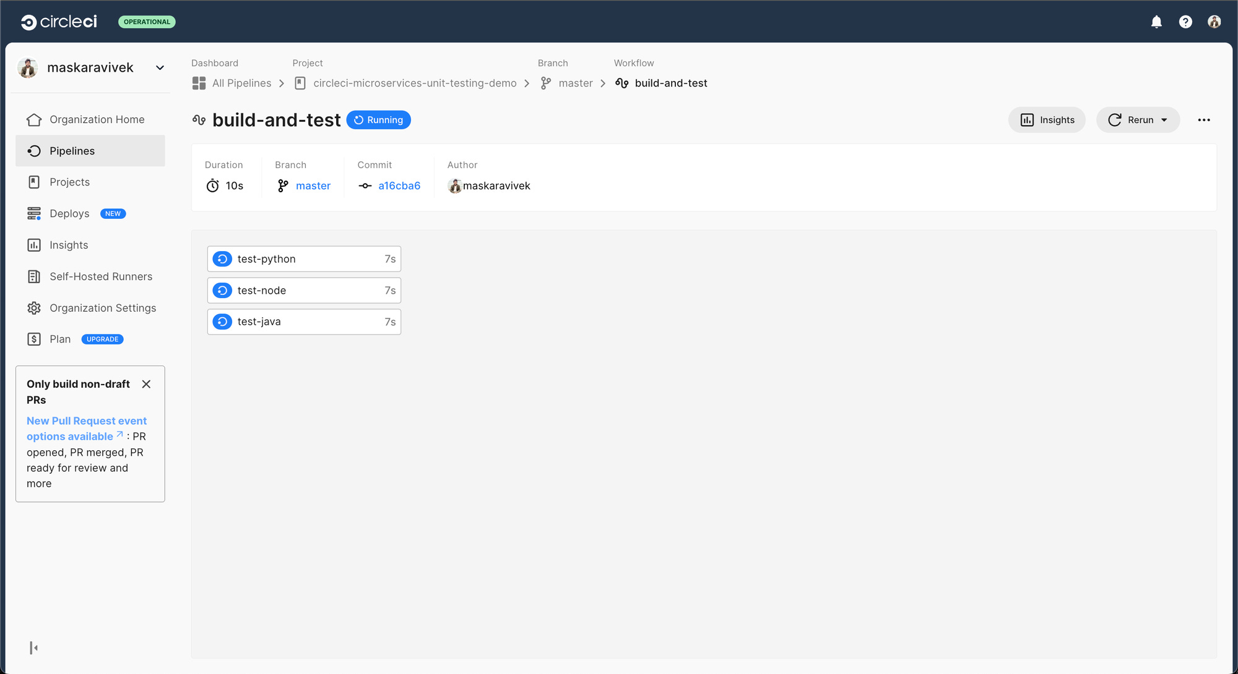Open commit a16cba6 link
Screen dimensions: 1238x674
pyautogui.click(x=399, y=186)
